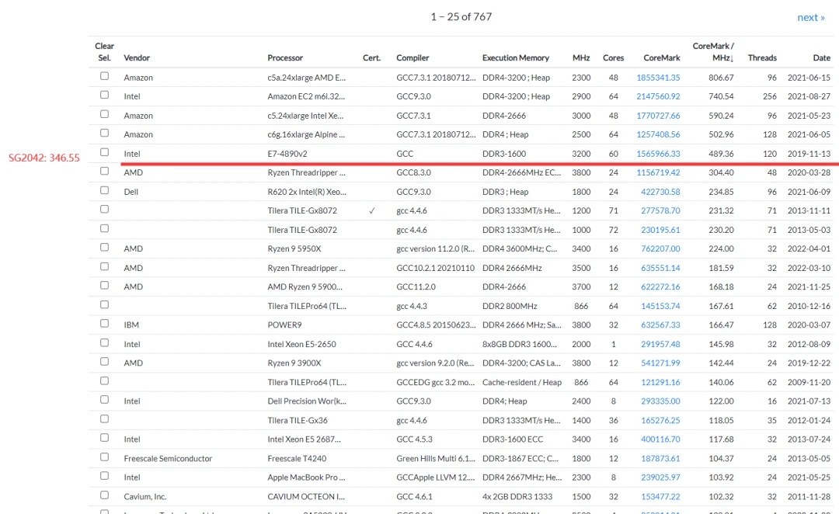Sort table by Execution Memory header

coord(516,57)
